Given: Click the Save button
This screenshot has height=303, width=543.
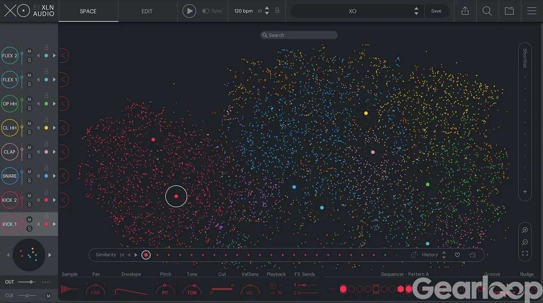Looking at the screenshot, I should click(436, 11).
